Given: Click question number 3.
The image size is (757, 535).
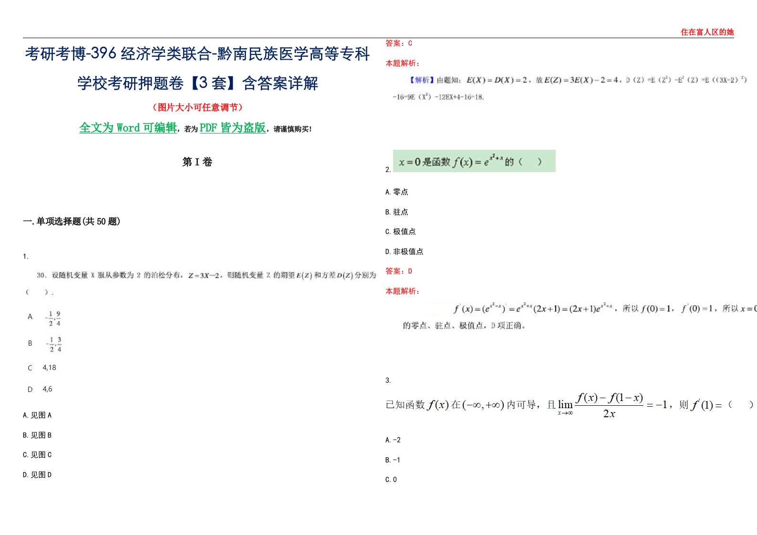Looking at the screenshot, I should pos(388,381).
